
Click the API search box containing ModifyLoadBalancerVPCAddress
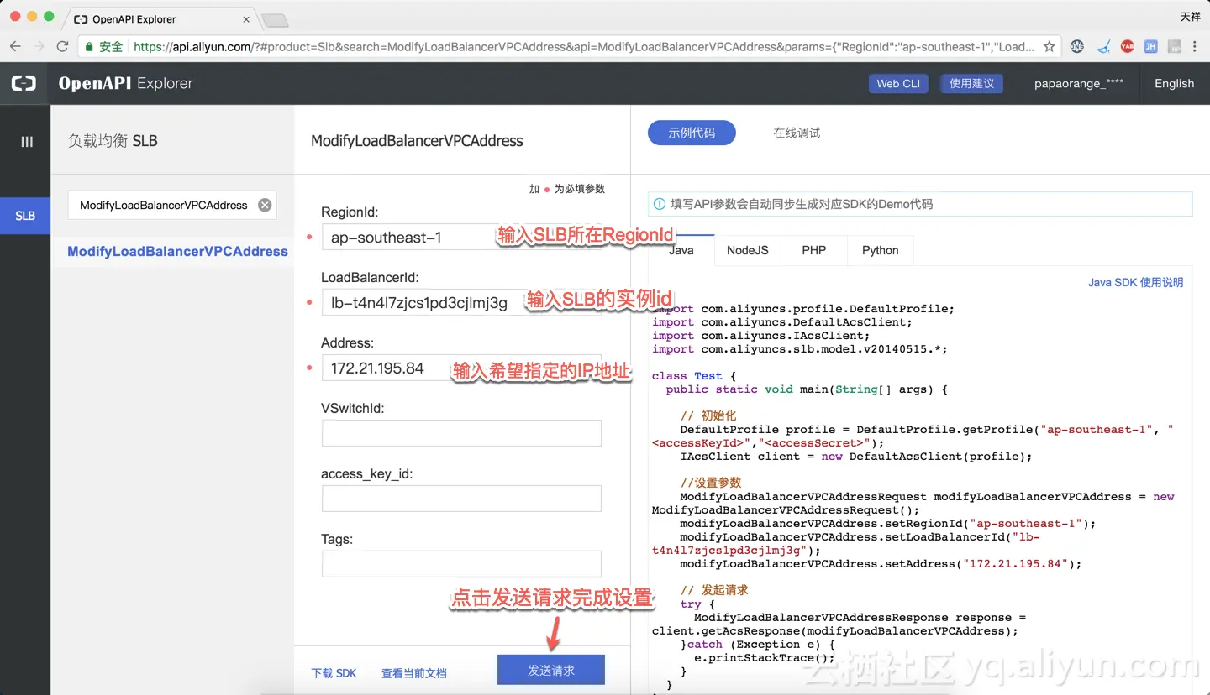[172, 205]
